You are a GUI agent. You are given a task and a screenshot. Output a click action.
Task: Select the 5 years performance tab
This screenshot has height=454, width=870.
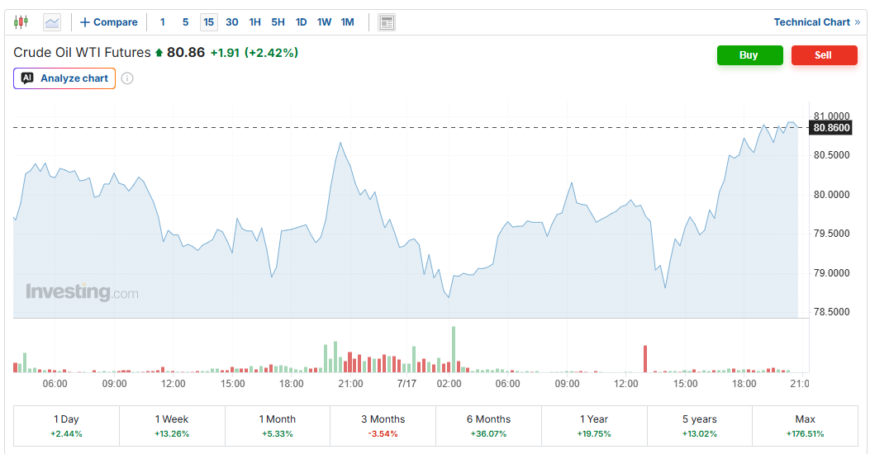(700, 426)
